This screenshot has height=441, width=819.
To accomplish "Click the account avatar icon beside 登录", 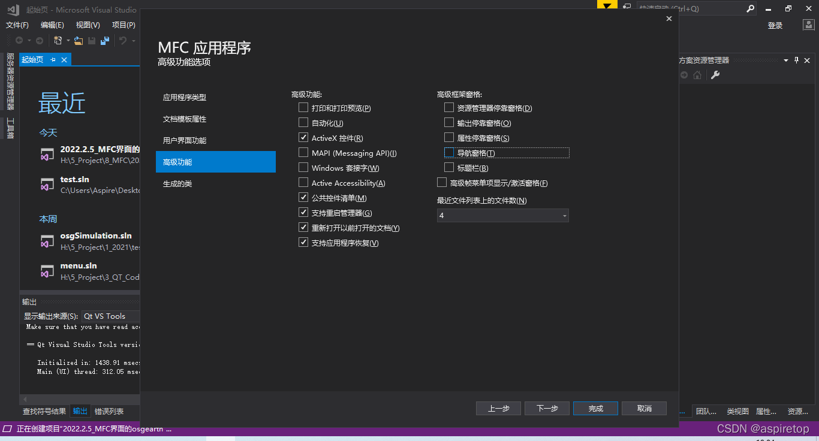I will tap(809, 25).
